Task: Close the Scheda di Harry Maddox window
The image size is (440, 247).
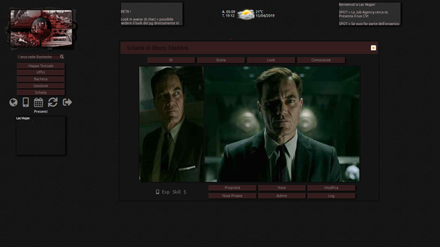Action: tap(373, 48)
